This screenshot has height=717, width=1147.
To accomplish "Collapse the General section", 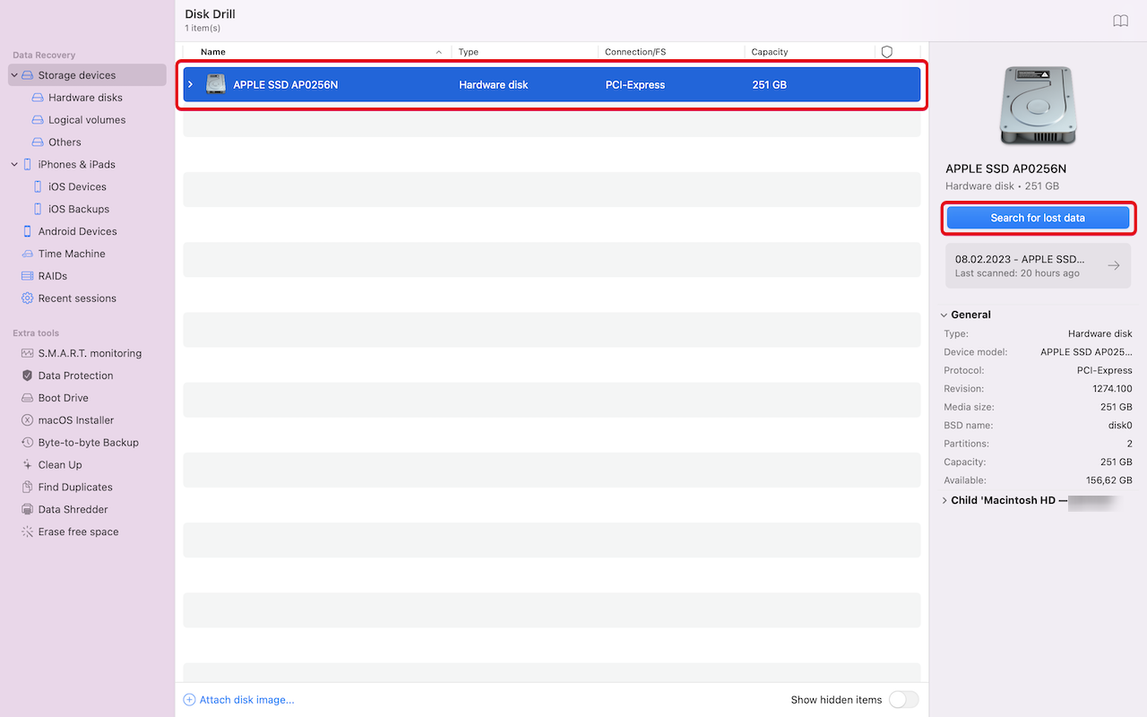I will coord(944,315).
